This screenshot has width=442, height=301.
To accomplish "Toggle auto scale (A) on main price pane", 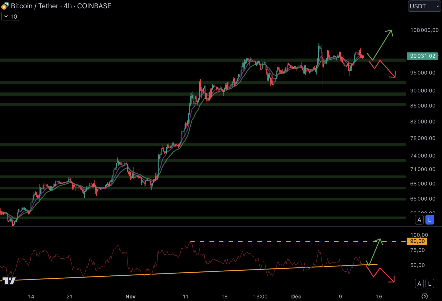I will pyautogui.click(x=419, y=220).
